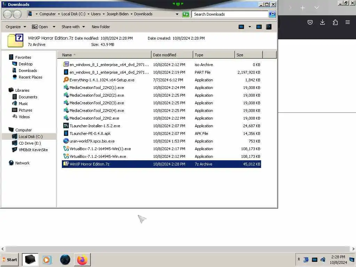Select the Videos library
The image size is (356, 267).
coord(24,117)
